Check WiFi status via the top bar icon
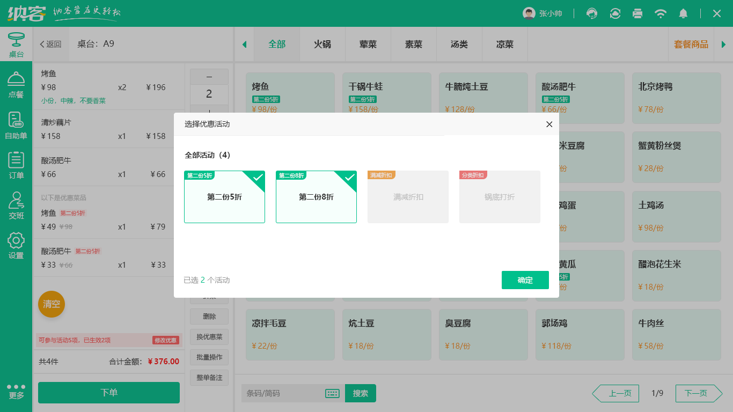Image resolution: width=733 pixels, height=412 pixels. [x=661, y=13]
